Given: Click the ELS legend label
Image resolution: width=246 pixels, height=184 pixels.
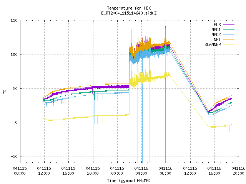Looking at the screenshot, I should (x=217, y=25).
